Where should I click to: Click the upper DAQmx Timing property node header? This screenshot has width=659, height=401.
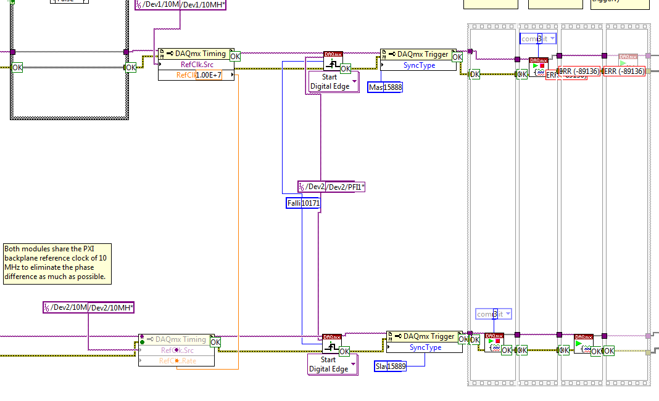(x=196, y=54)
